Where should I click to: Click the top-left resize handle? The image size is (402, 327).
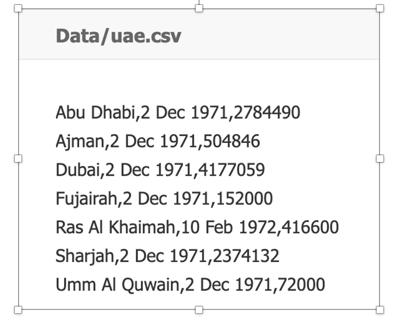click(x=18, y=8)
